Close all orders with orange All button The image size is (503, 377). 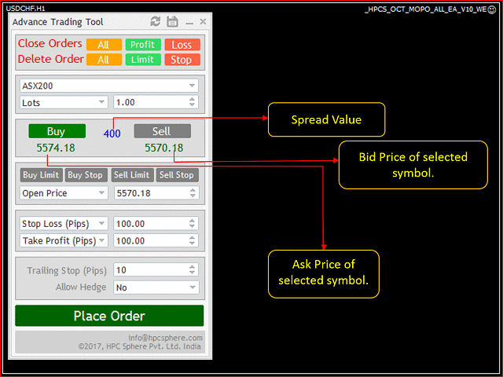click(104, 45)
